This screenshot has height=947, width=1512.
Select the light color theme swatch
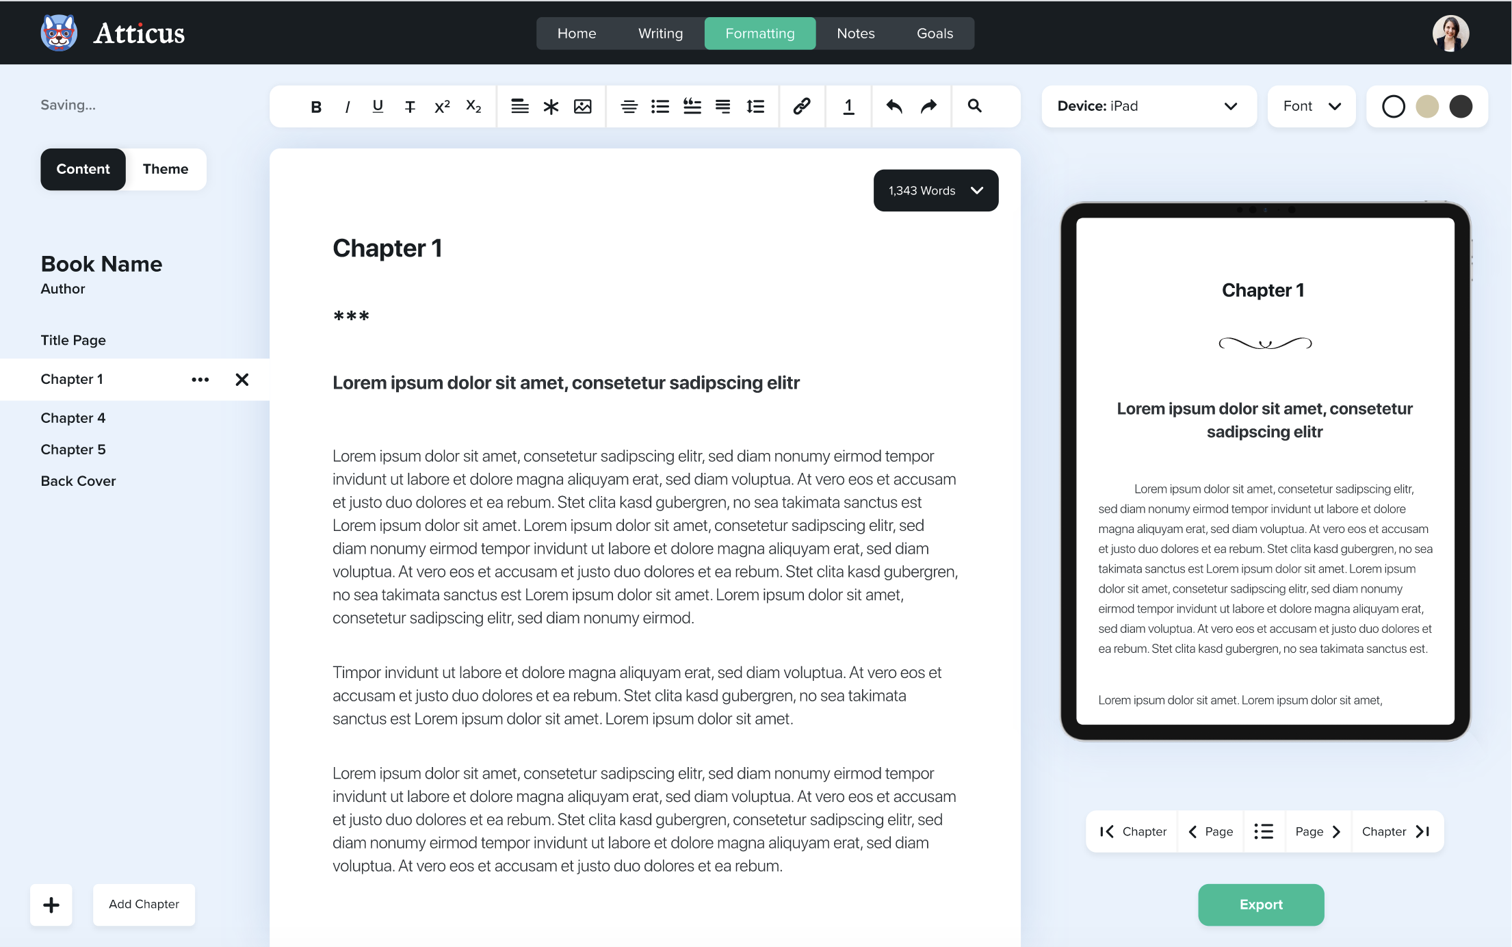tap(1394, 106)
